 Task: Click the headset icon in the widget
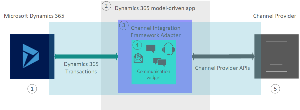coord(169,49)
